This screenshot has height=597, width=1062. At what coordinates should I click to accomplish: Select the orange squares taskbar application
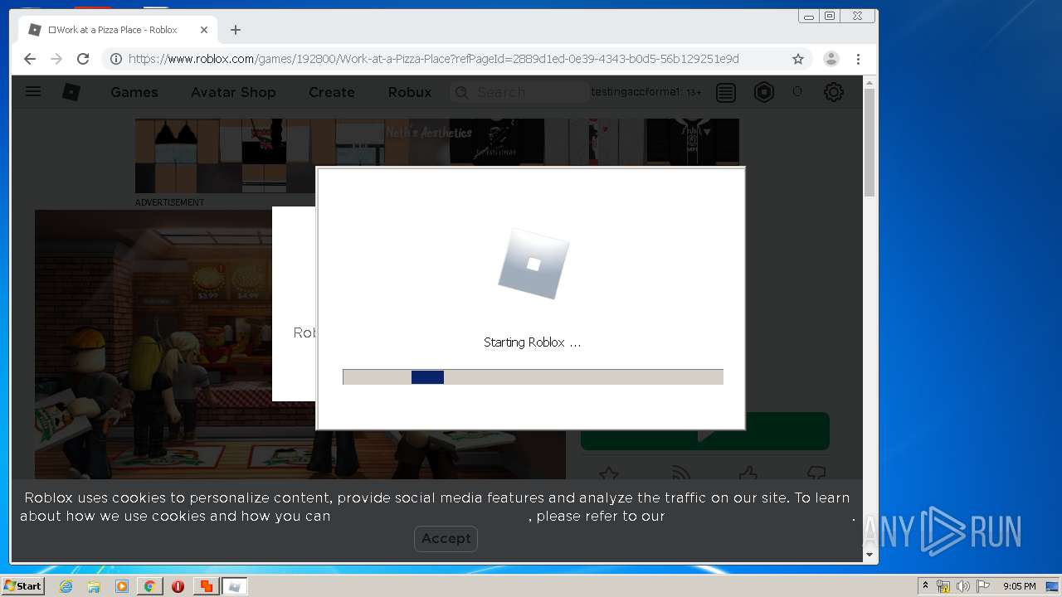(207, 586)
